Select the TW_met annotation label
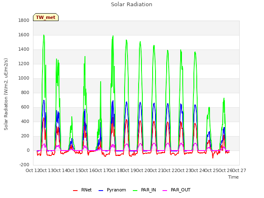 (46, 17)
